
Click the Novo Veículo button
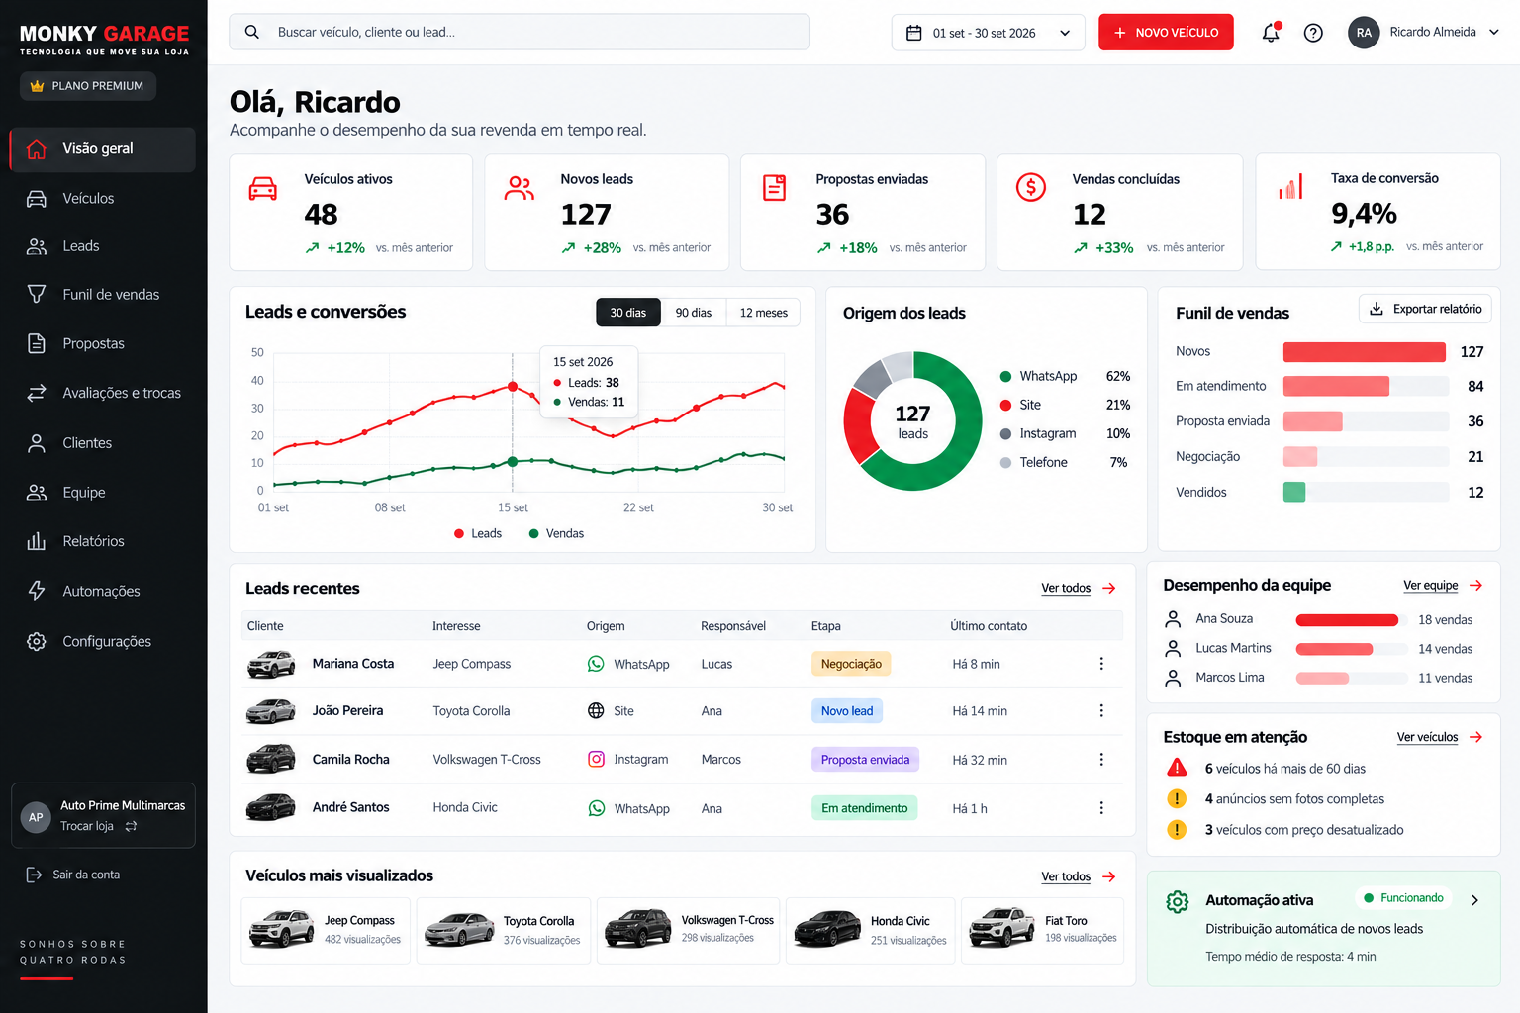click(1166, 33)
